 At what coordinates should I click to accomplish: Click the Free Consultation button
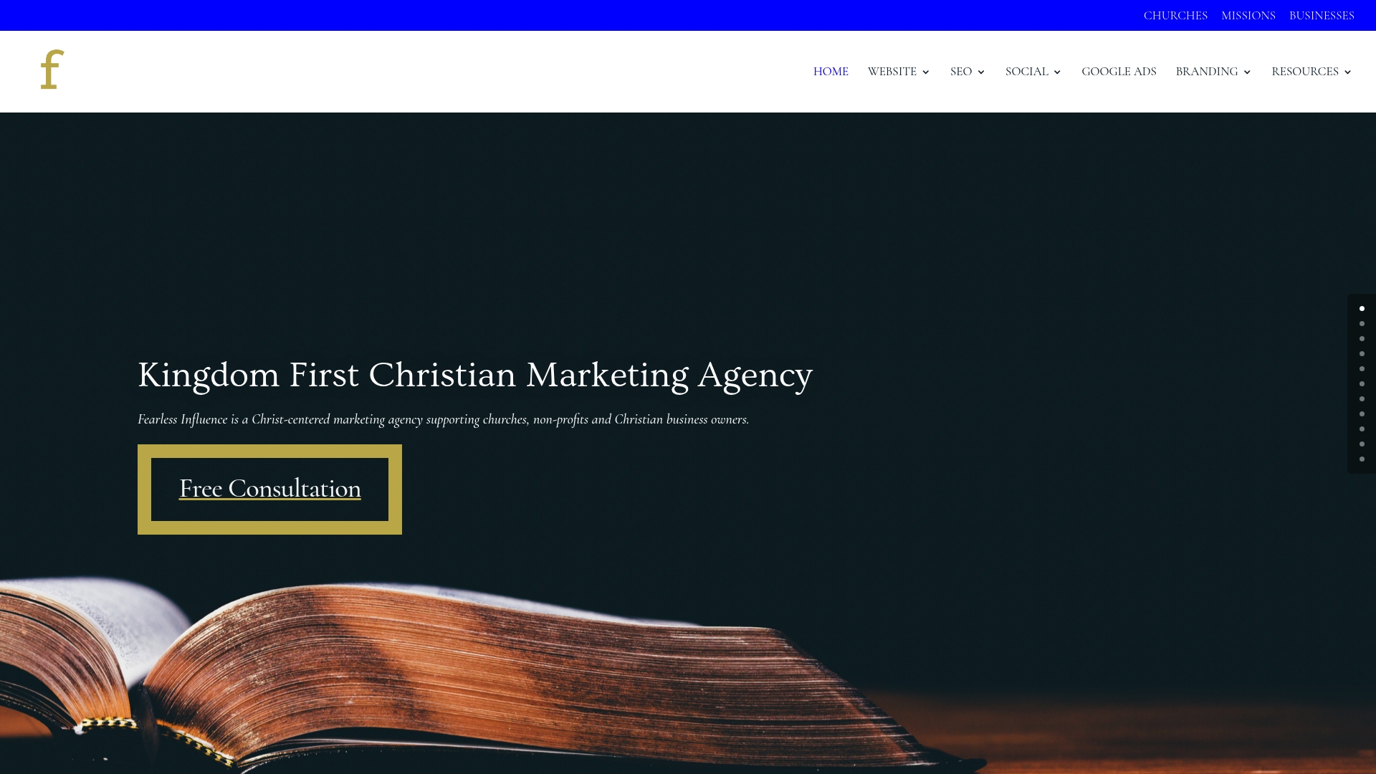coord(269,489)
